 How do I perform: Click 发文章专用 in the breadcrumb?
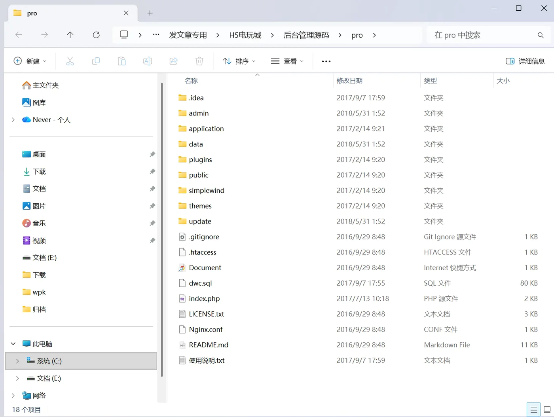point(188,35)
